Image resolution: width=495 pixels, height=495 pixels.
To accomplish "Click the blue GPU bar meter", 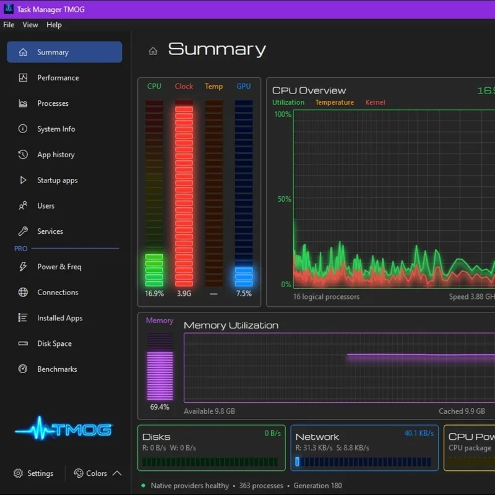I will (244, 193).
